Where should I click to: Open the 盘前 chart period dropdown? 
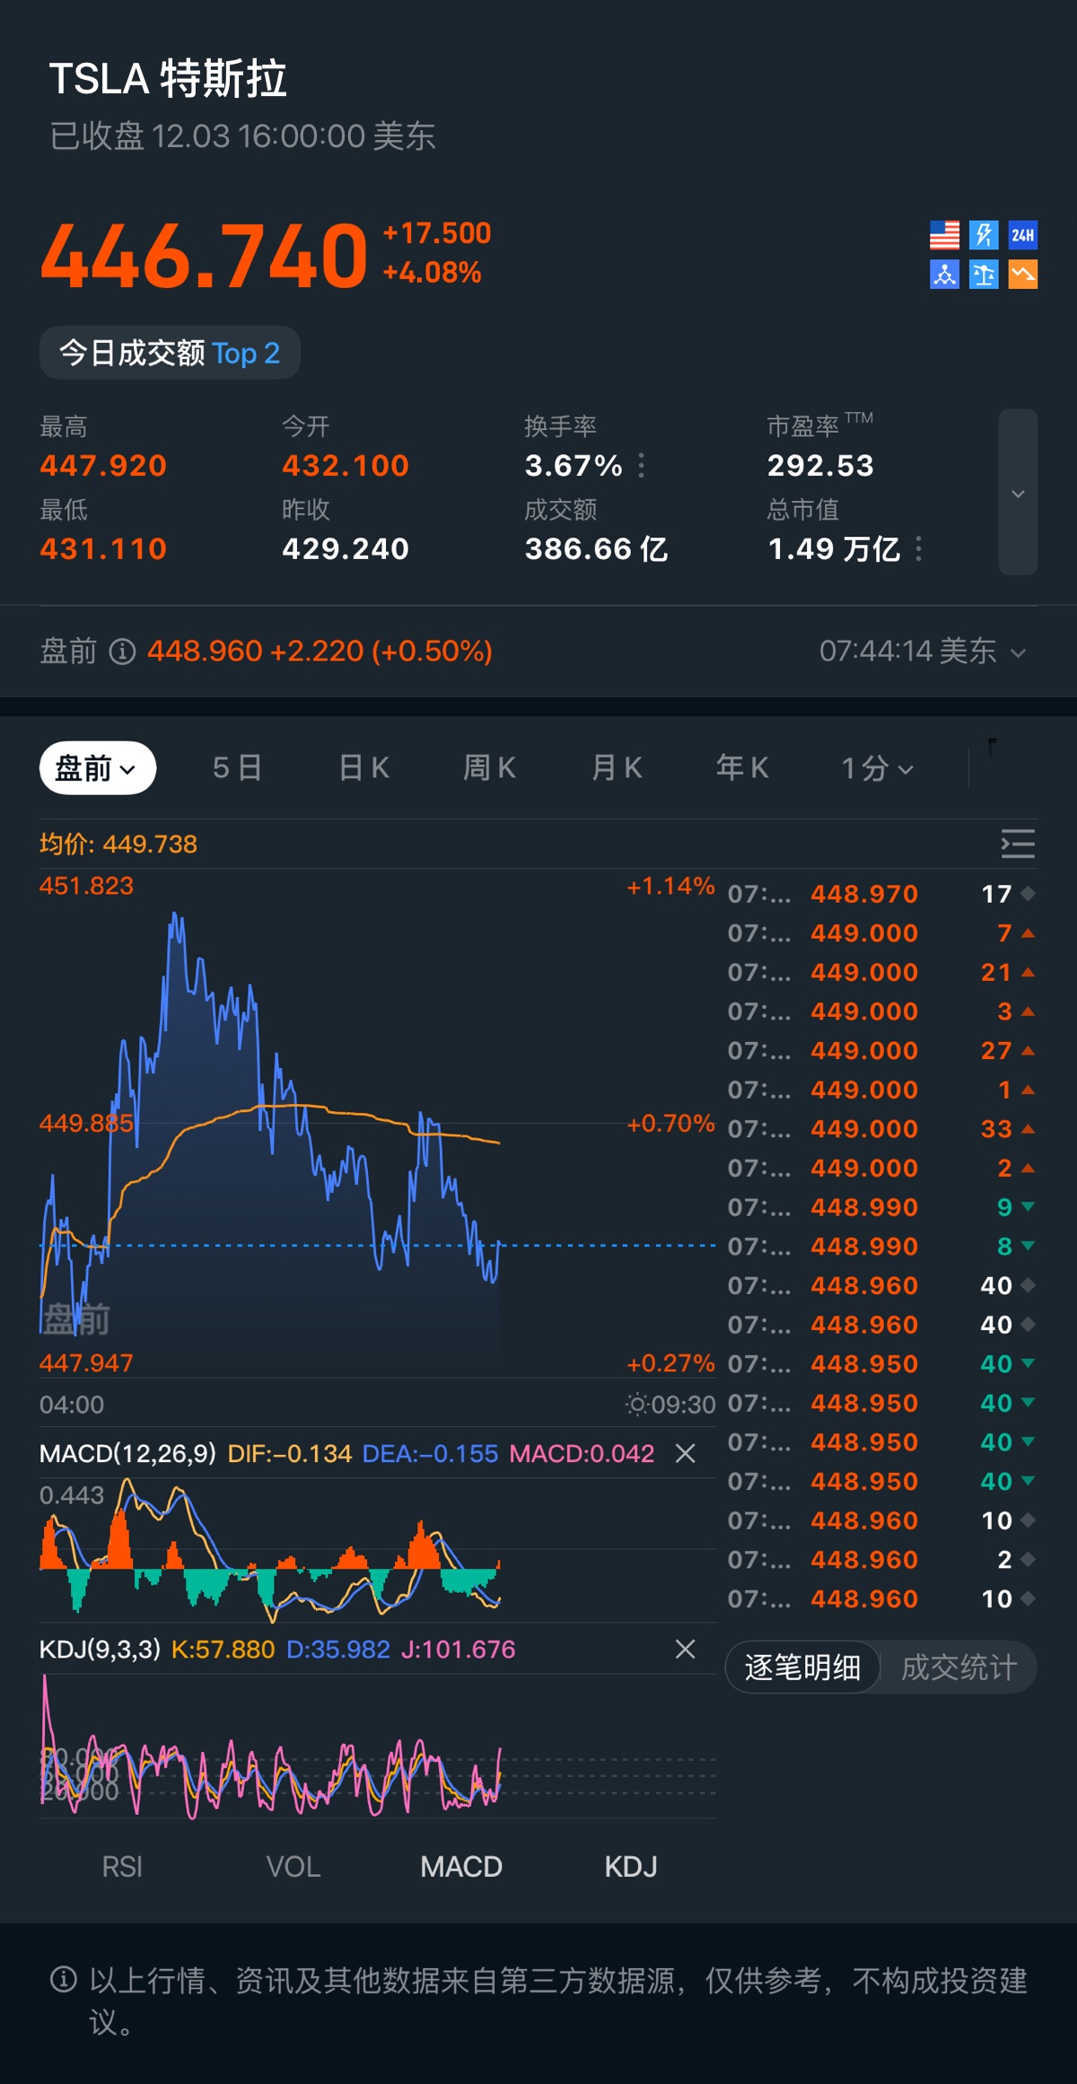97,768
